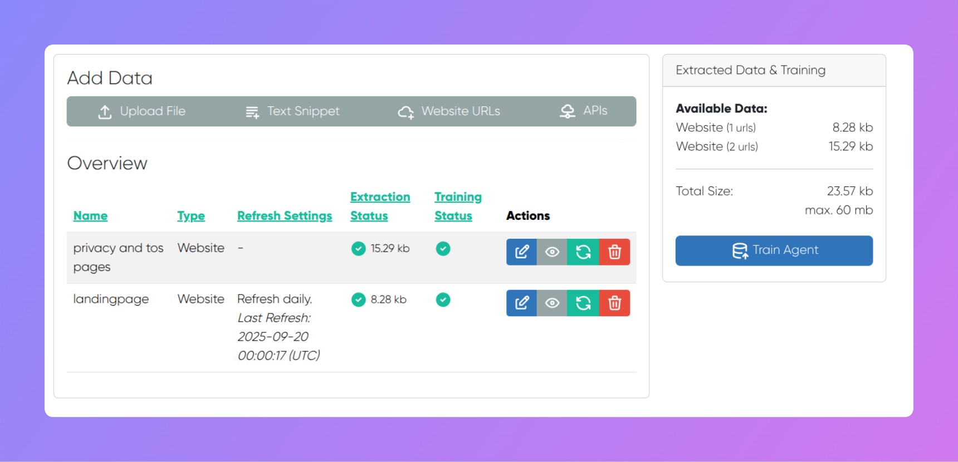Click 'Website (2 urls)' in Available Data
This screenshot has height=462, width=958.
tap(717, 146)
